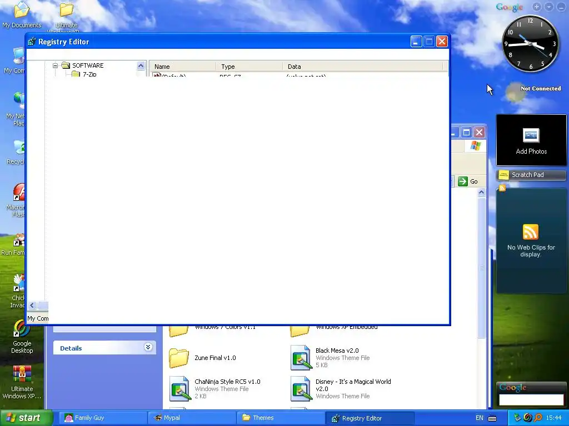Collapse the SOFTWARE registry key

tap(55, 65)
